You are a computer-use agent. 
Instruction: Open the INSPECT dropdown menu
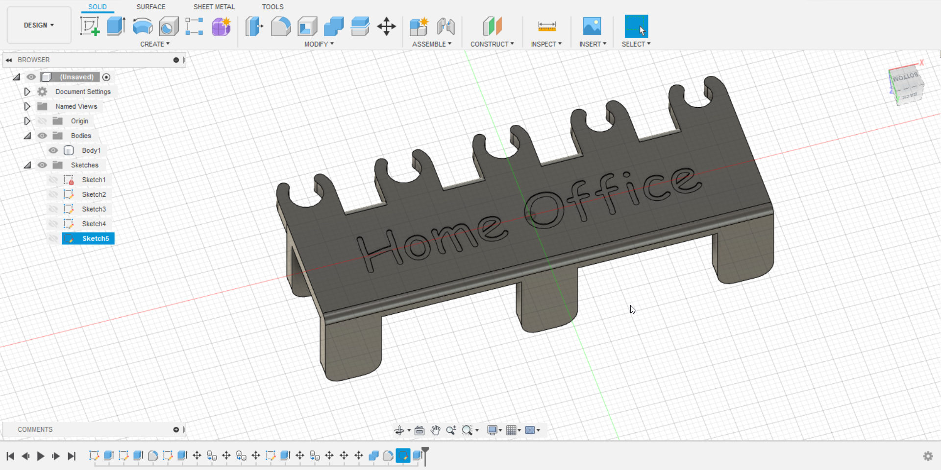click(546, 44)
